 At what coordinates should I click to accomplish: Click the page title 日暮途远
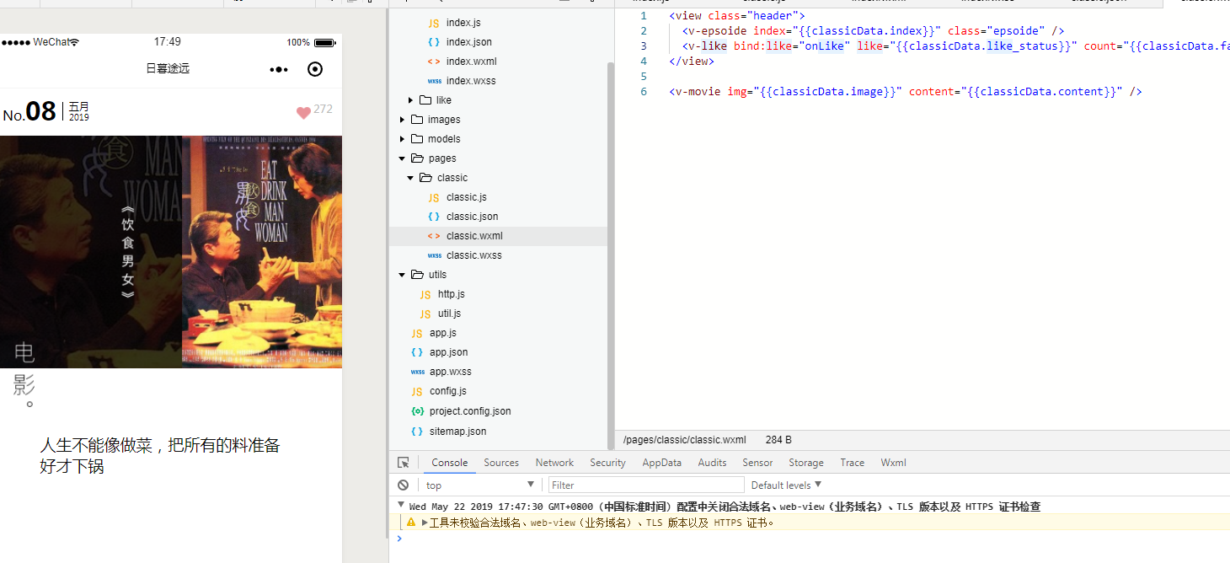point(168,68)
